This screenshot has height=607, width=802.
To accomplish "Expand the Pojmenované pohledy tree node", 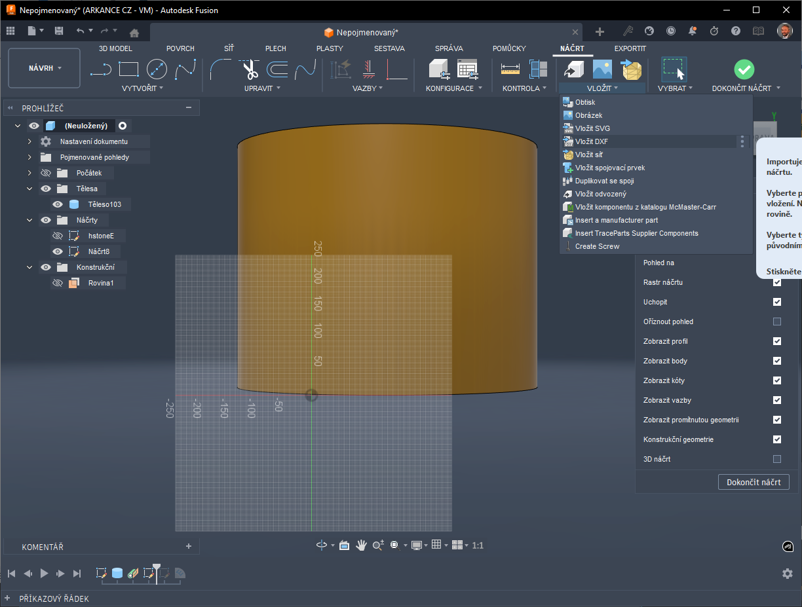I will tap(29, 157).
